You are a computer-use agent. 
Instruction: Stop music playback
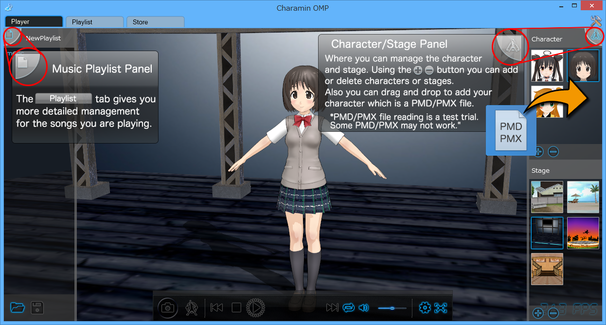tap(236, 307)
